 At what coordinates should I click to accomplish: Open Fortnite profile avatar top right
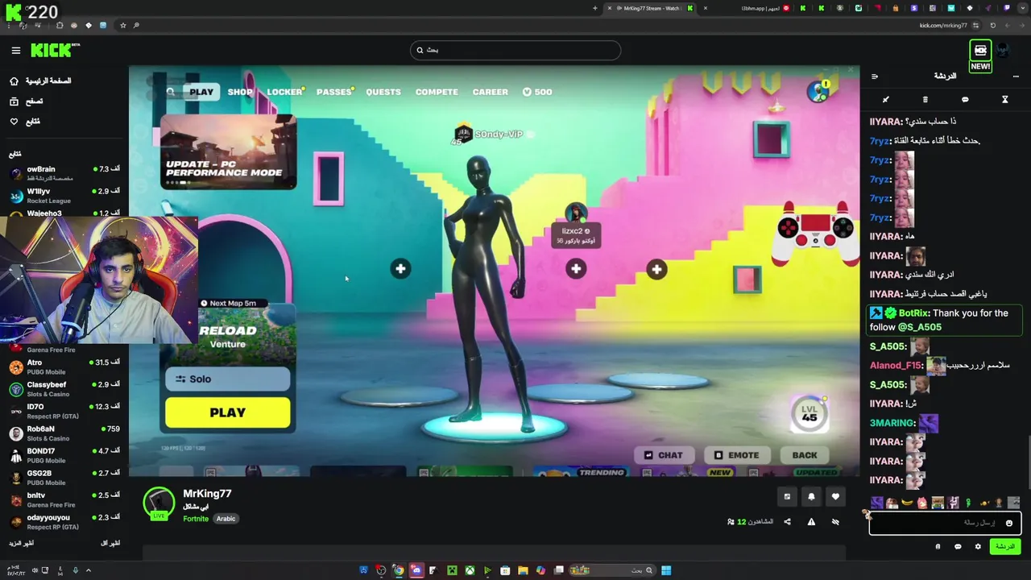click(x=818, y=91)
